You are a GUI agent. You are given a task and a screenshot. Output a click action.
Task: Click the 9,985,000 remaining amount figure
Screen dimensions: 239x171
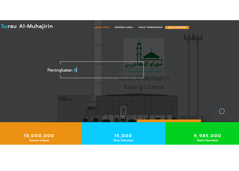point(207,136)
